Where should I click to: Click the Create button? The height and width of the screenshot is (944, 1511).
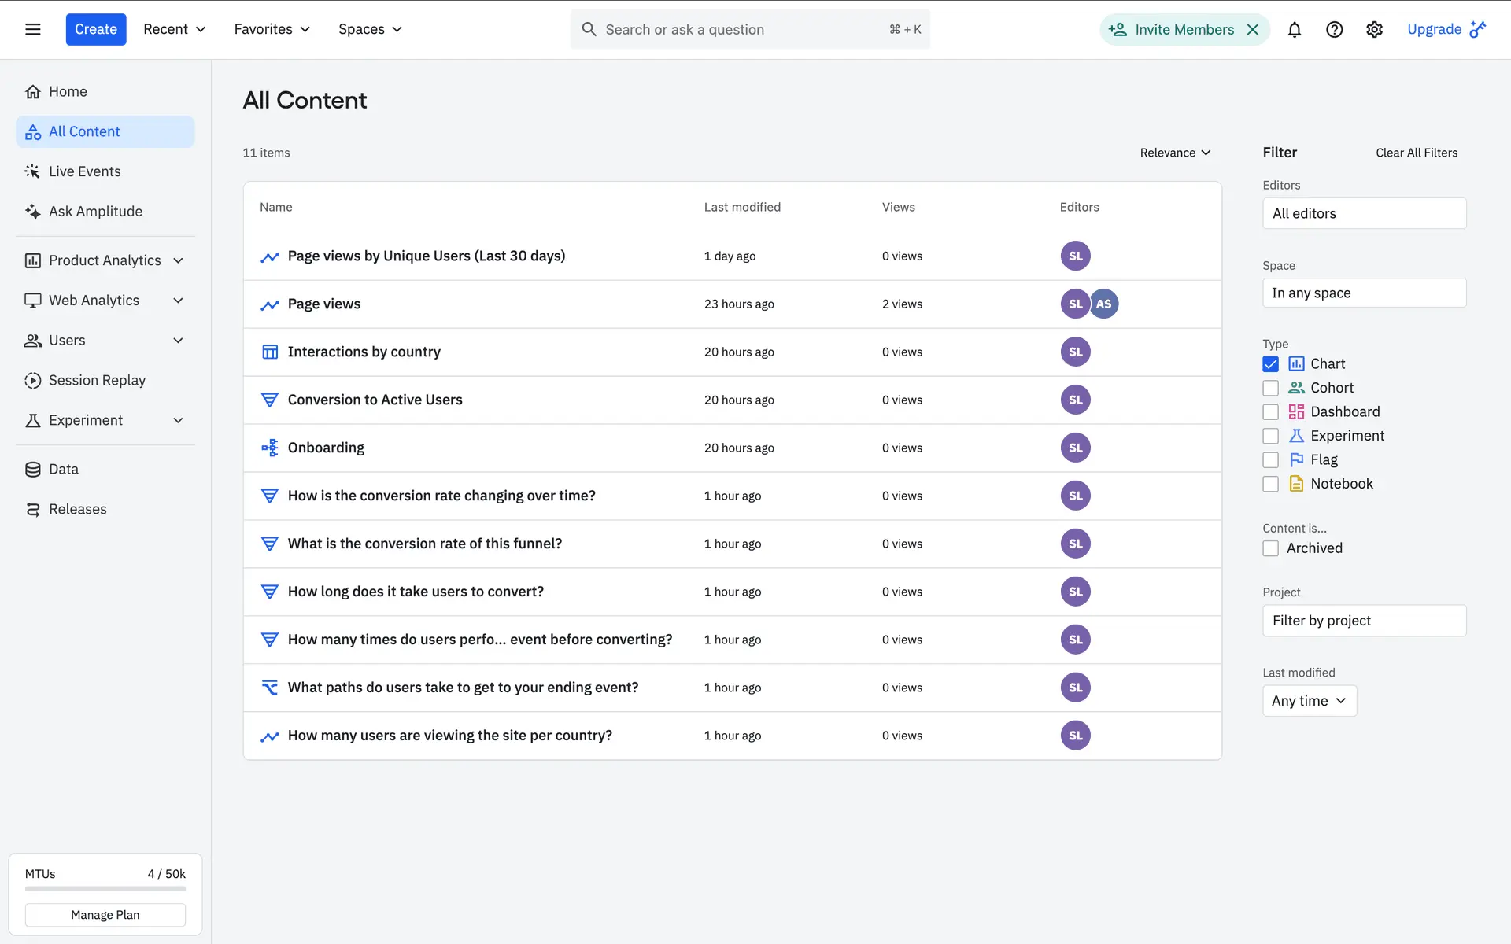tap(95, 29)
